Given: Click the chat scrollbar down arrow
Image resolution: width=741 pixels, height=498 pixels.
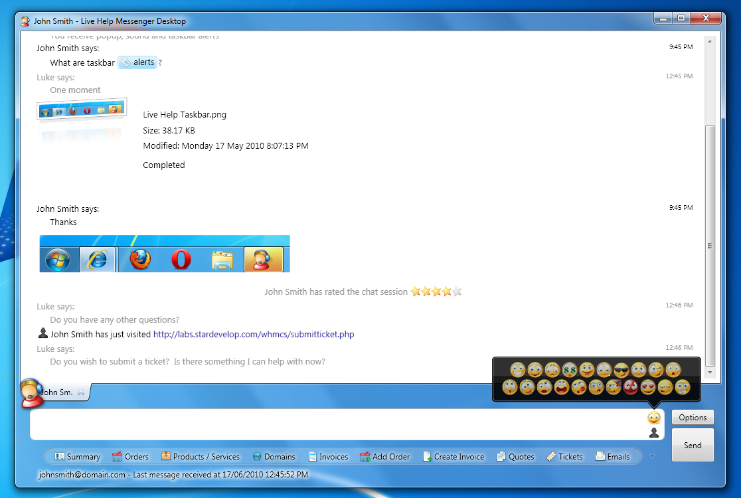Looking at the screenshot, I should pos(710,373).
